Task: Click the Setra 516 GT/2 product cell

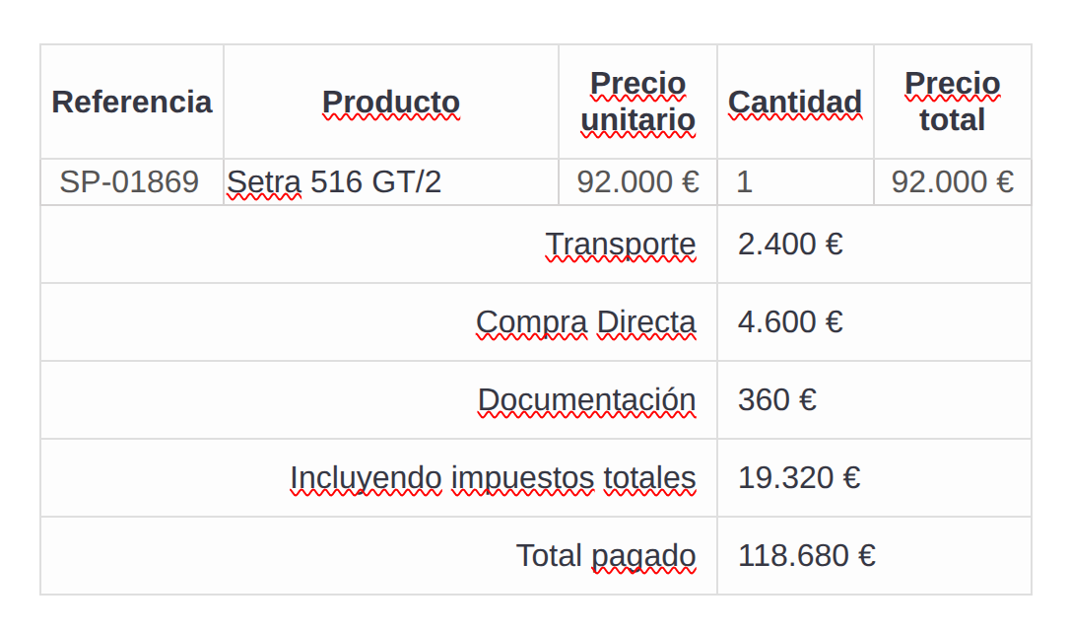Action: [x=334, y=182]
